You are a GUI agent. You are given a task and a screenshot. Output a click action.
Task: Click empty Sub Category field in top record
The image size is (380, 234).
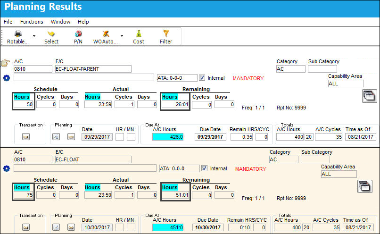click(x=322, y=69)
